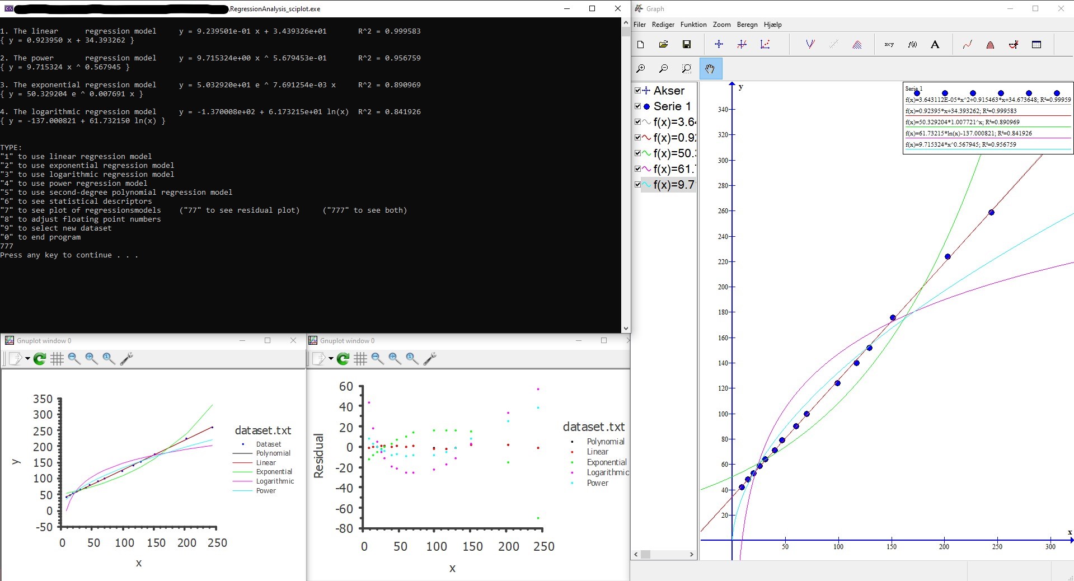This screenshot has width=1074, height=581.
Task: Uncheck the Akser checkbox
Action: point(637,90)
